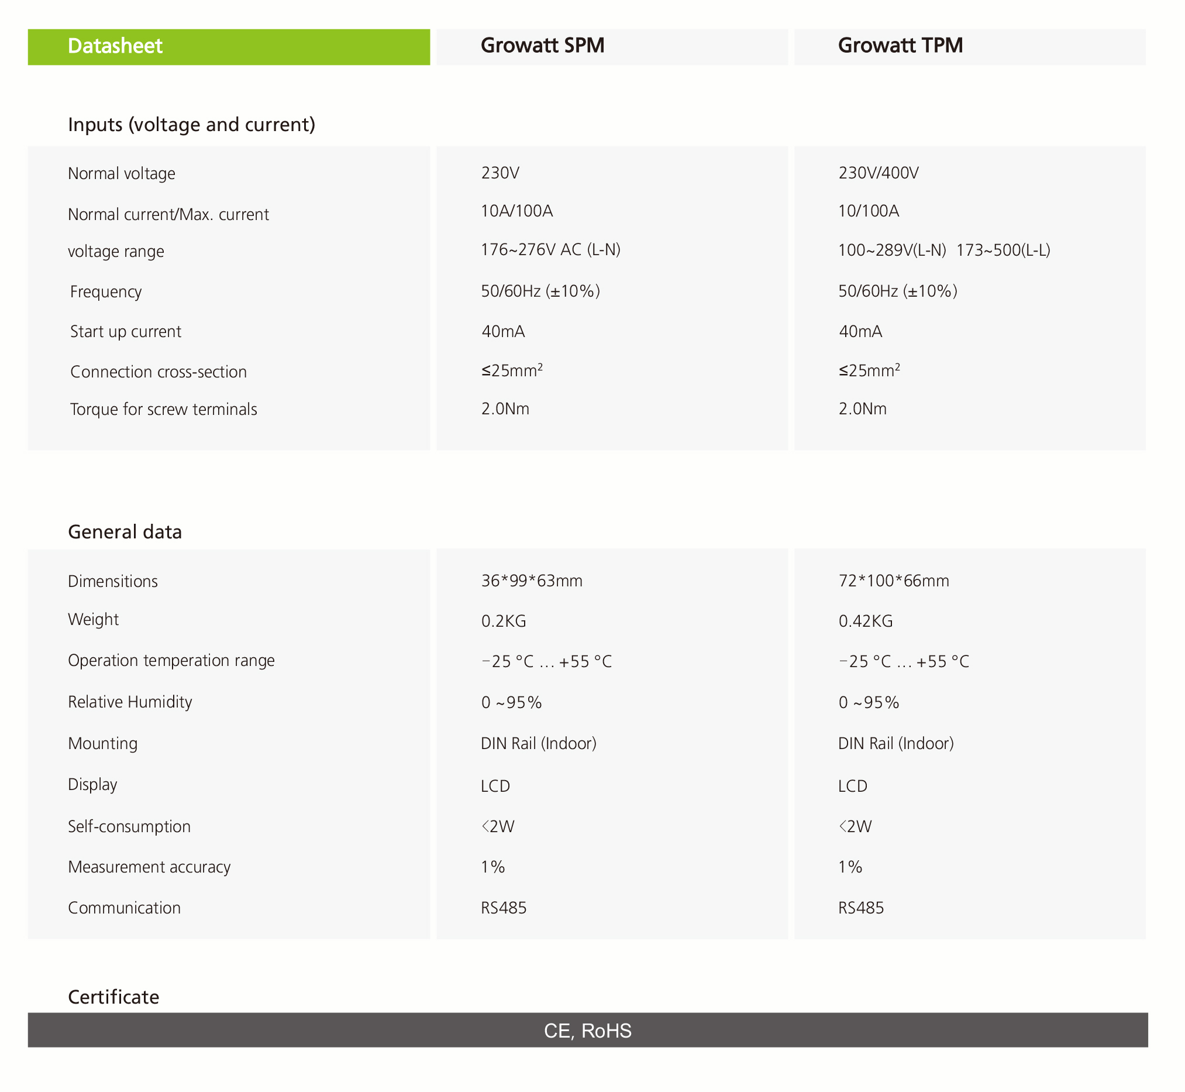This screenshot has width=1185, height=1092.
Task: Click the 230V/400V value for TPM
Action: (x=878, y=173)
